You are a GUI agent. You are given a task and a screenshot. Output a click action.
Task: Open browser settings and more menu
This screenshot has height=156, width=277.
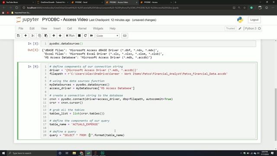pos(273,8)
